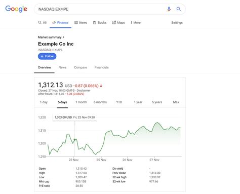240x194 pixels.
Task: Open the Maps search tab
Action: coord(118,22)
